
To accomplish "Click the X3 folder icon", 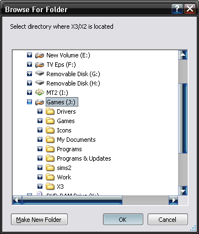I will (50, 187).
